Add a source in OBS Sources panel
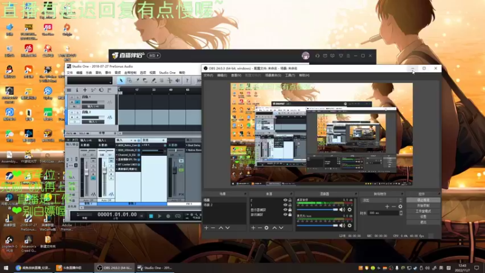 click(x=253, y=228)
